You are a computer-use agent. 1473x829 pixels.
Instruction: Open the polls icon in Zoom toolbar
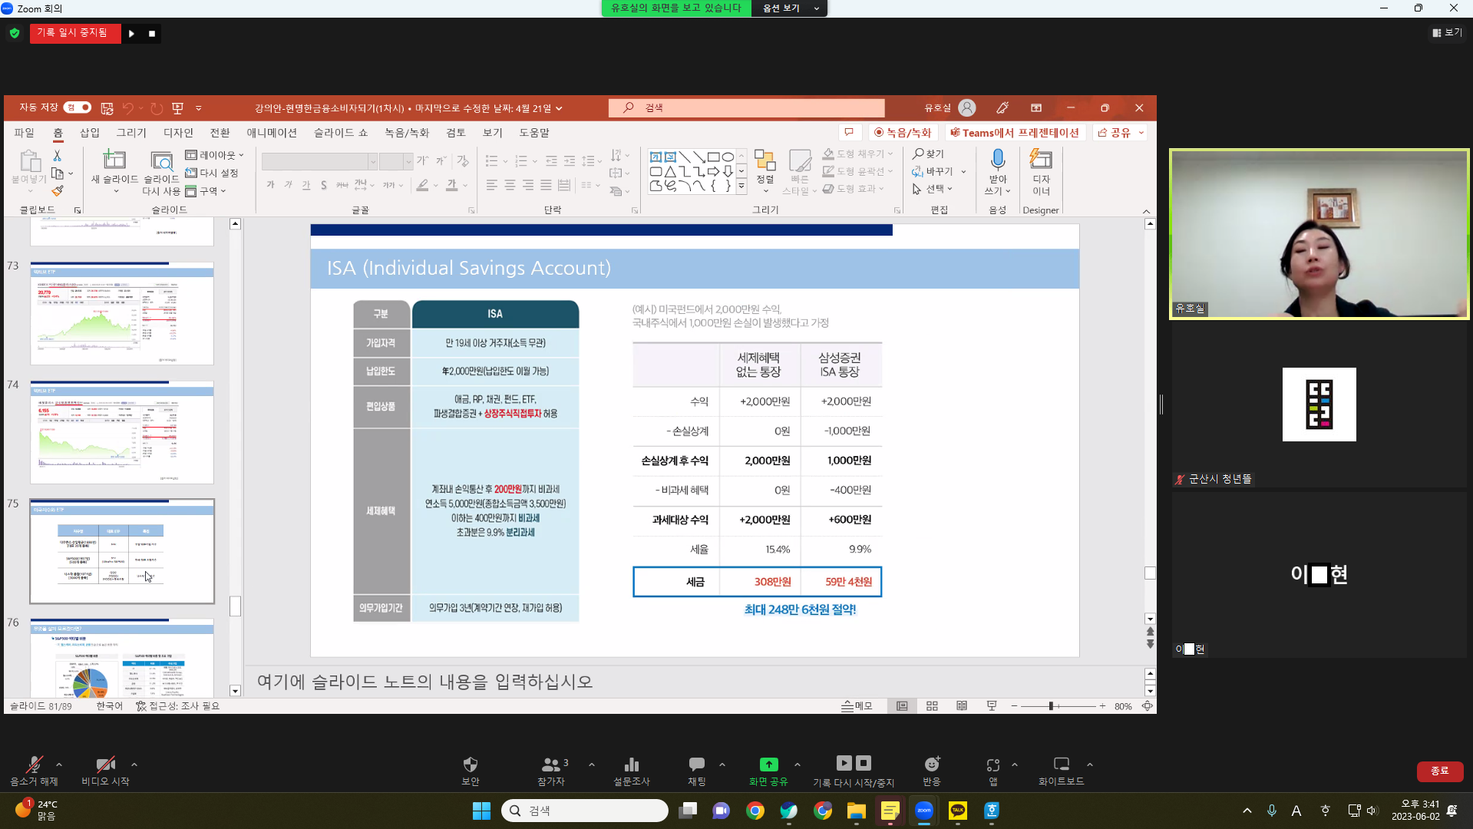631,765
